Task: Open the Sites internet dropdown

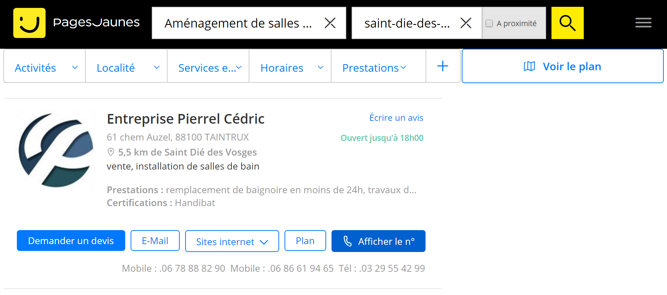Action: point(232,242)
